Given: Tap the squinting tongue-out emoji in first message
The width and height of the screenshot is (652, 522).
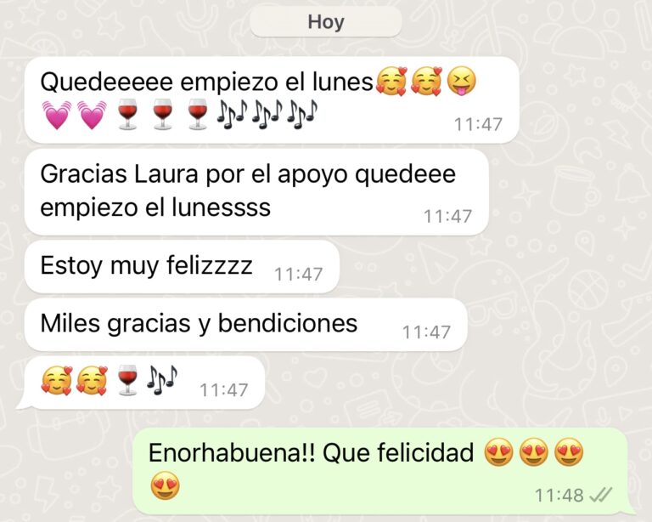Looking at the screenshot, I should [x=462, y=81].
